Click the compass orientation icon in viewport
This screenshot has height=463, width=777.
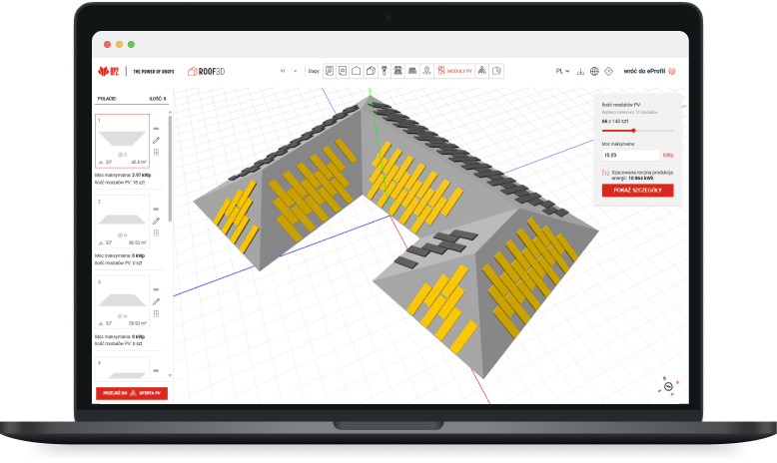pyautogui.click(x=667, y=385)
